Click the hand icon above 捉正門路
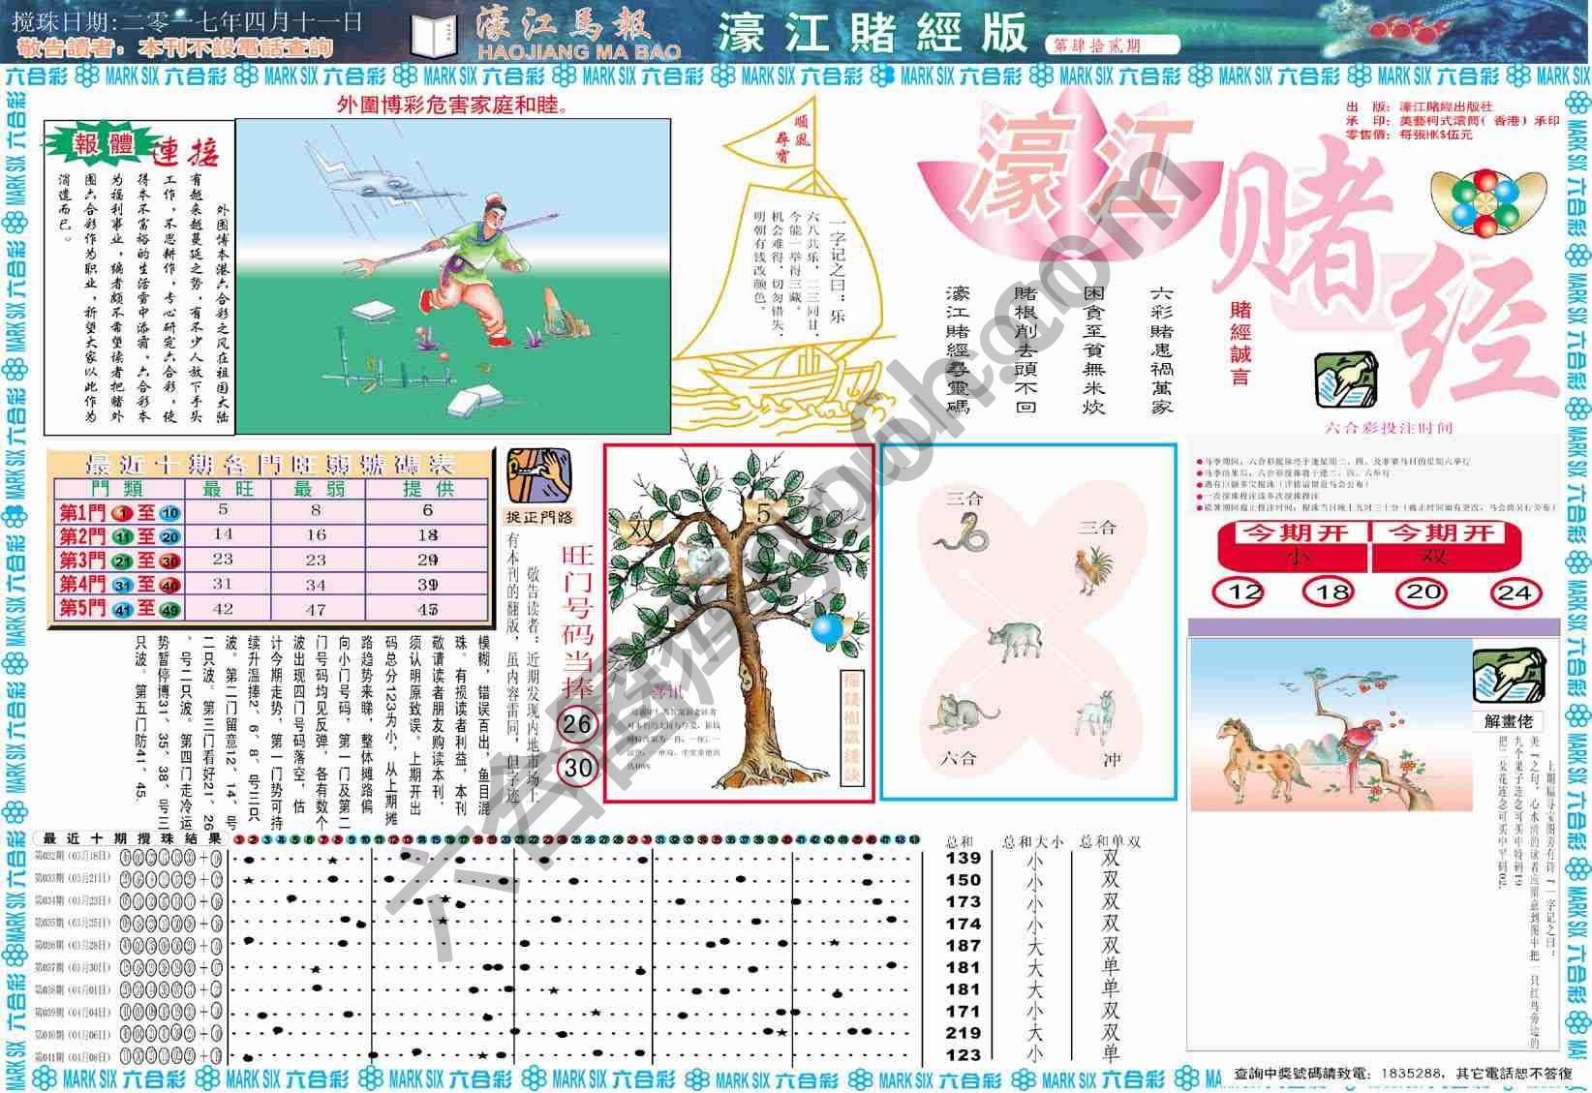This screenshot has height=1093, width=1592. [538, 475]
